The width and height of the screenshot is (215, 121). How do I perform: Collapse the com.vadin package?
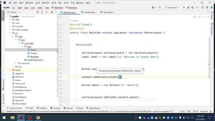pyautogui.click(x=19, y=43)
